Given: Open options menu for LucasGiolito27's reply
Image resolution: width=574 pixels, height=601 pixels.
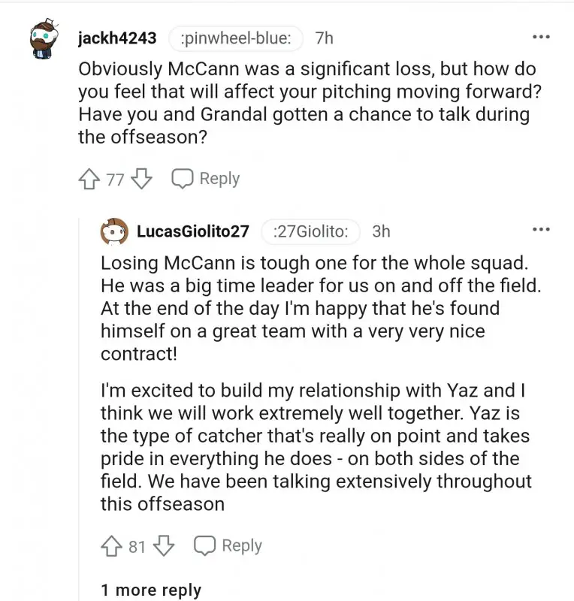Looking at the screenshot, I should click(x=541, y=229).
